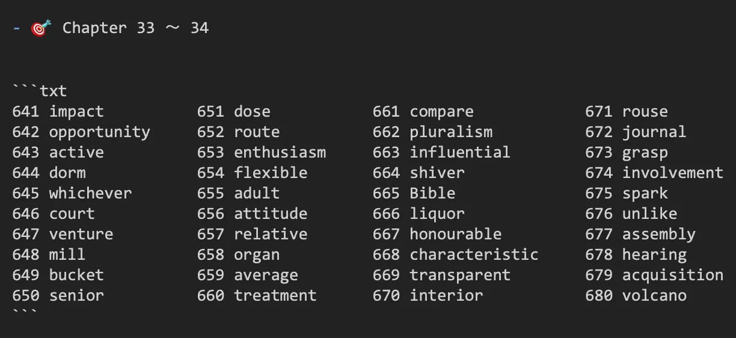Select the word Bible at 665
736x338 pixels.
(x=432, y=194)
